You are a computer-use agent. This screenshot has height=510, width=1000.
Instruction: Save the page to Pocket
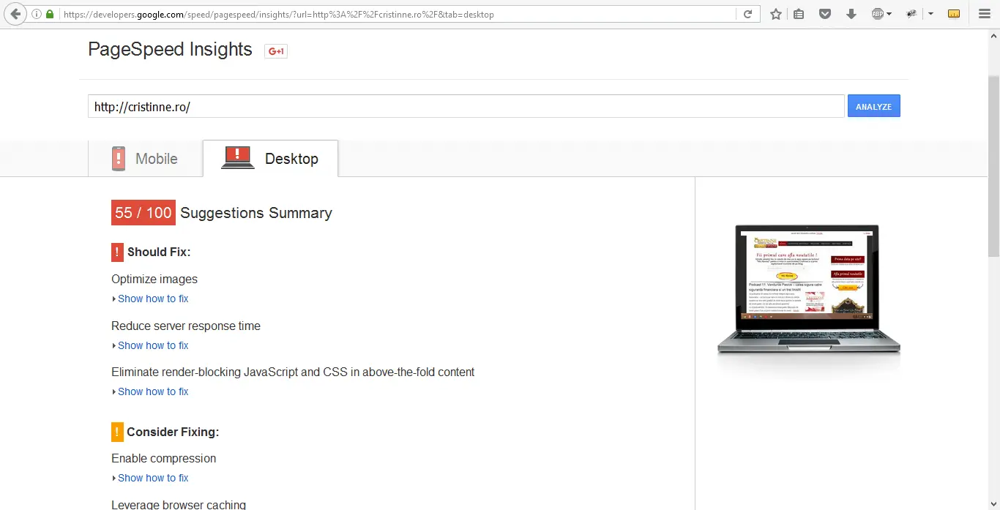(x=825, y=14)
